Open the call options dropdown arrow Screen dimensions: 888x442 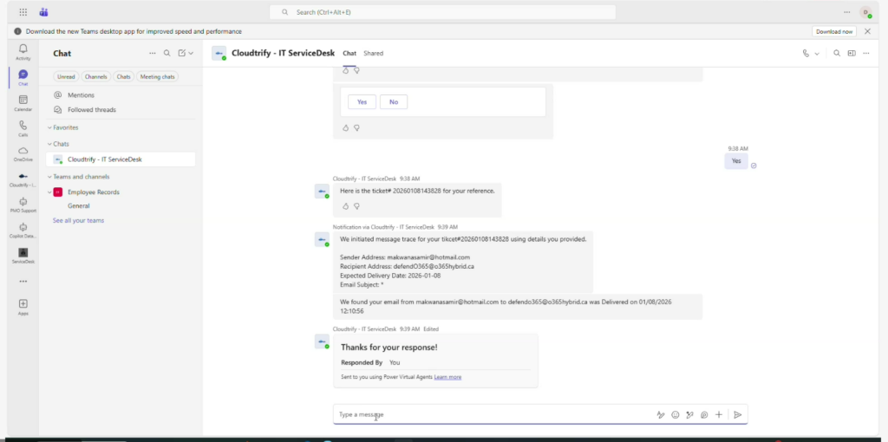point(817,54)
